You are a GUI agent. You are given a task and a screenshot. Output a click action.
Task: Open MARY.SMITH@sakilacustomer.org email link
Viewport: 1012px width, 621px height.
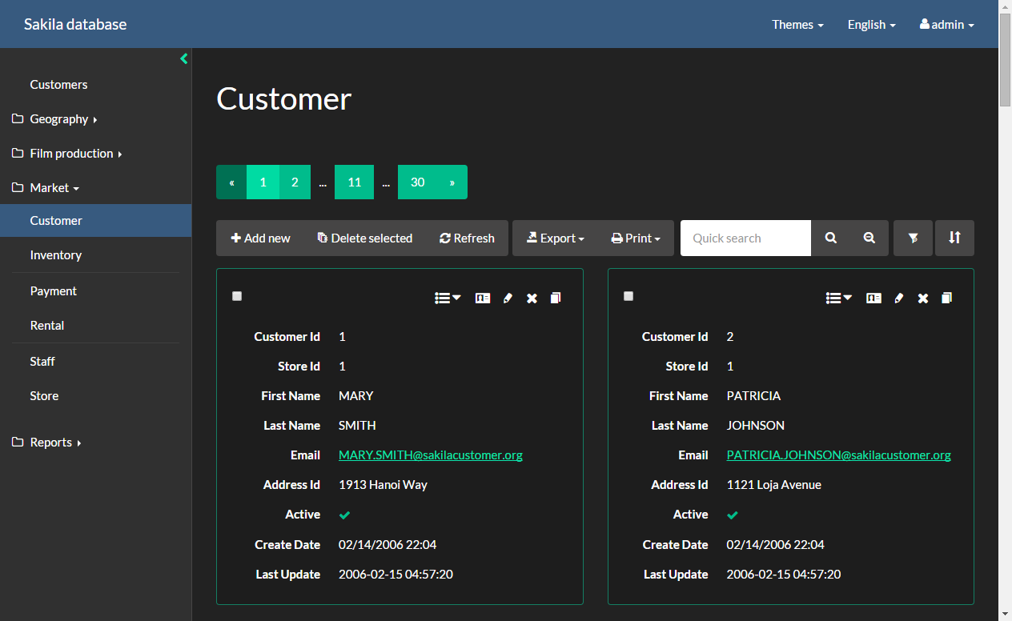tap(431, 455)
